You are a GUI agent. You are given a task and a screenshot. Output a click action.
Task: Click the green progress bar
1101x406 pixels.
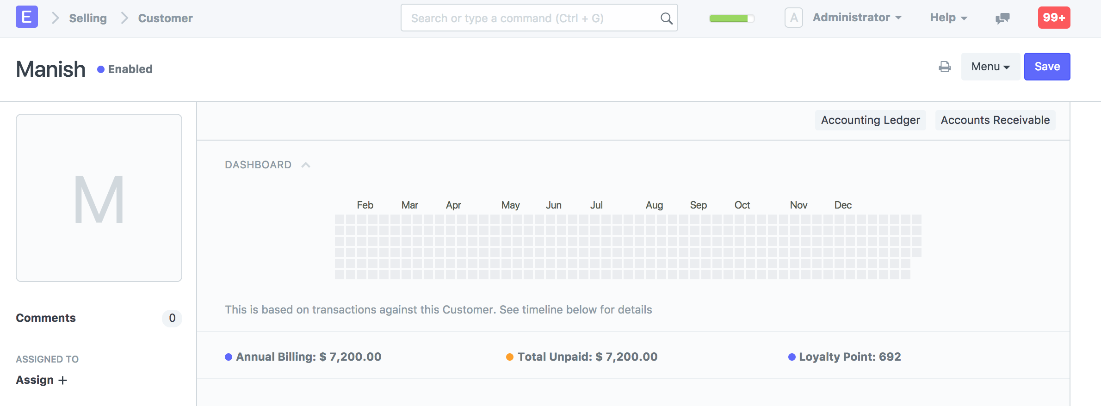(x=731, y=18)
